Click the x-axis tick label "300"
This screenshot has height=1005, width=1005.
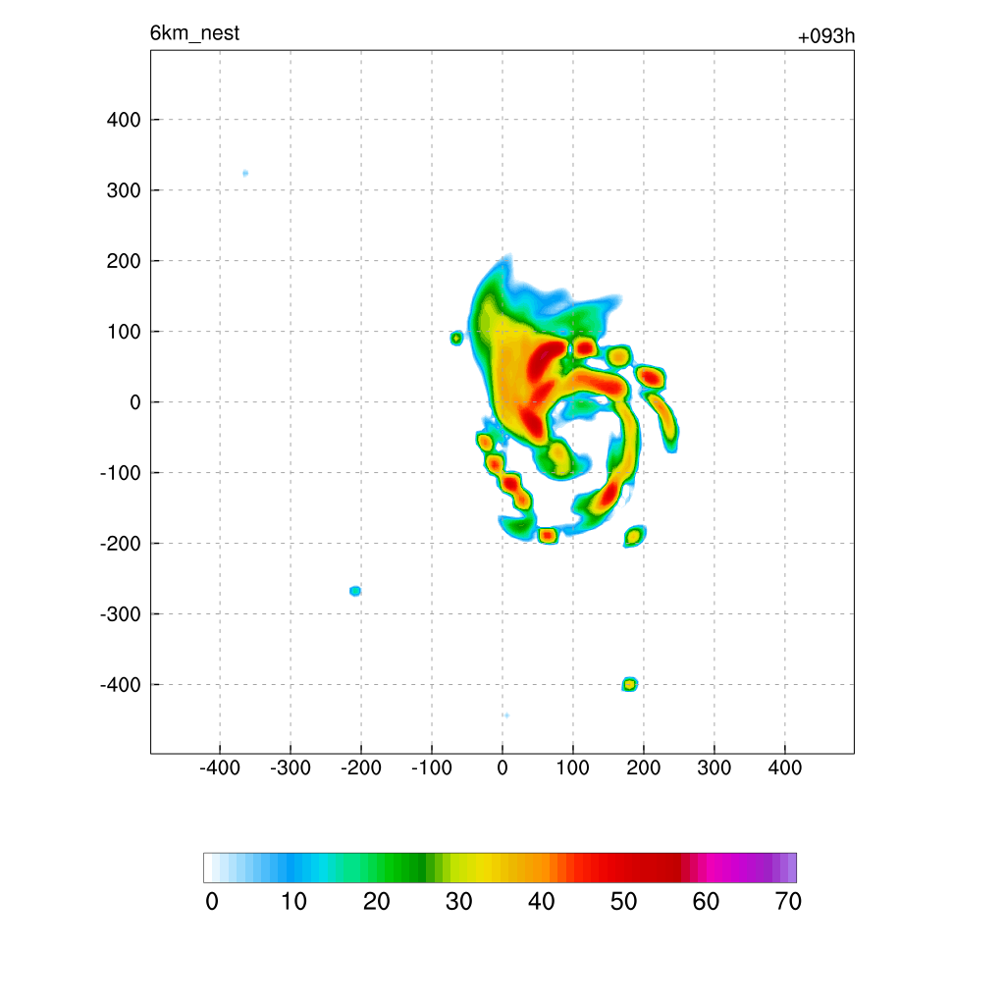[714, 767]
